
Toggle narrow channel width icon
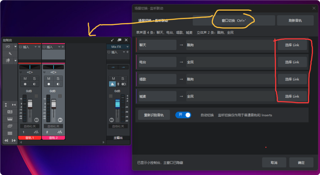(x=14, y=105)
